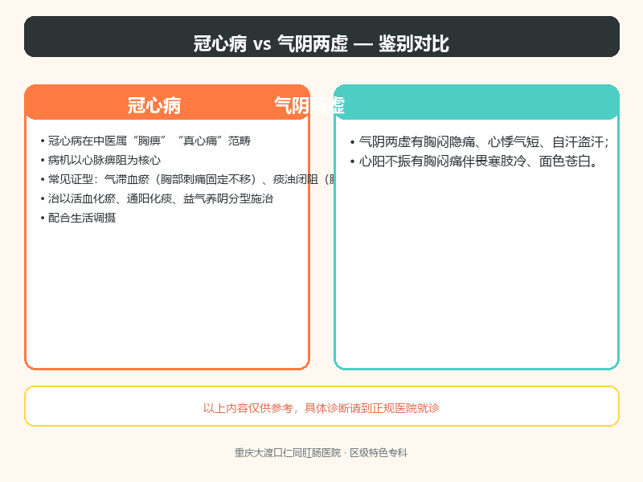Click the line 气阴两虚有胸闷隐痛、心悸气短、自汗盗汗
Screen dimensions: 643x482
480,142
